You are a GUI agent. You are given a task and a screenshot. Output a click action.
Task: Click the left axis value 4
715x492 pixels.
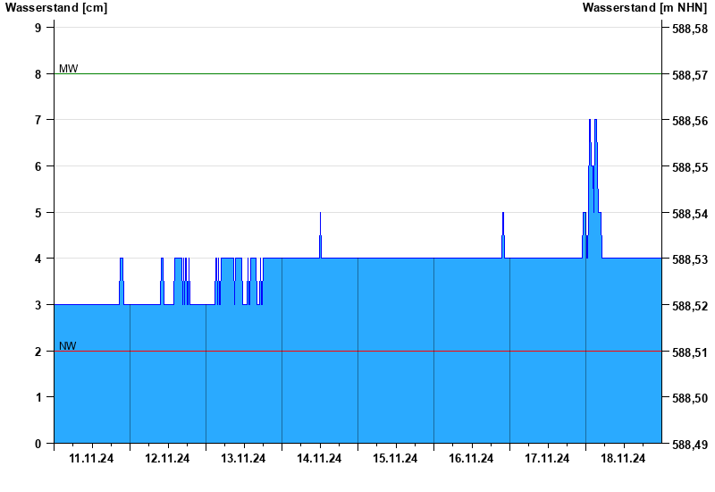click(38, 259)
